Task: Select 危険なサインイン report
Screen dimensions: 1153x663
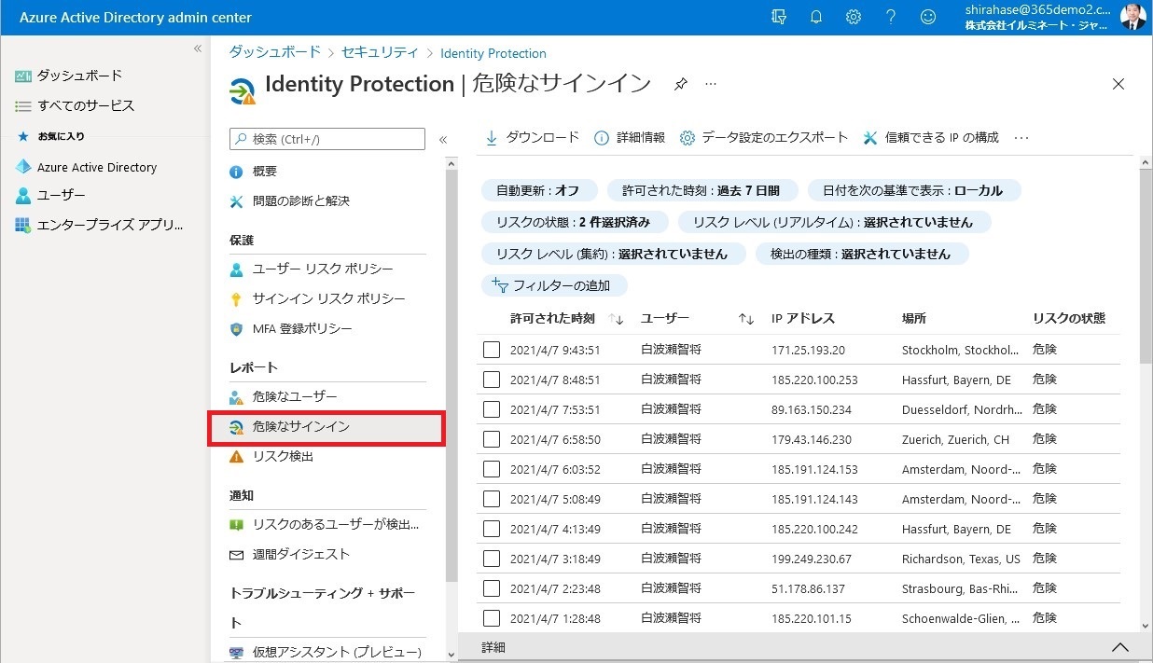Action: (326, 427)
